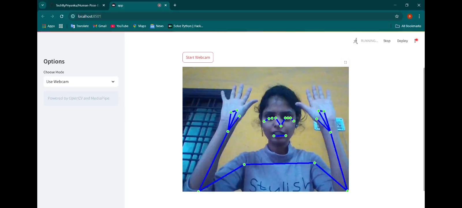Open the Streamlit main menu dots

pos(416,41)
